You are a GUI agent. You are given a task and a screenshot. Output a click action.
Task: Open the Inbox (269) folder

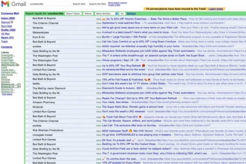[8, 18]
